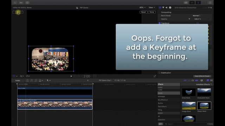The height and width of the screenshot is (126, 225).
Task: Enter viewer full screen mode
Action: coord(155,76)
